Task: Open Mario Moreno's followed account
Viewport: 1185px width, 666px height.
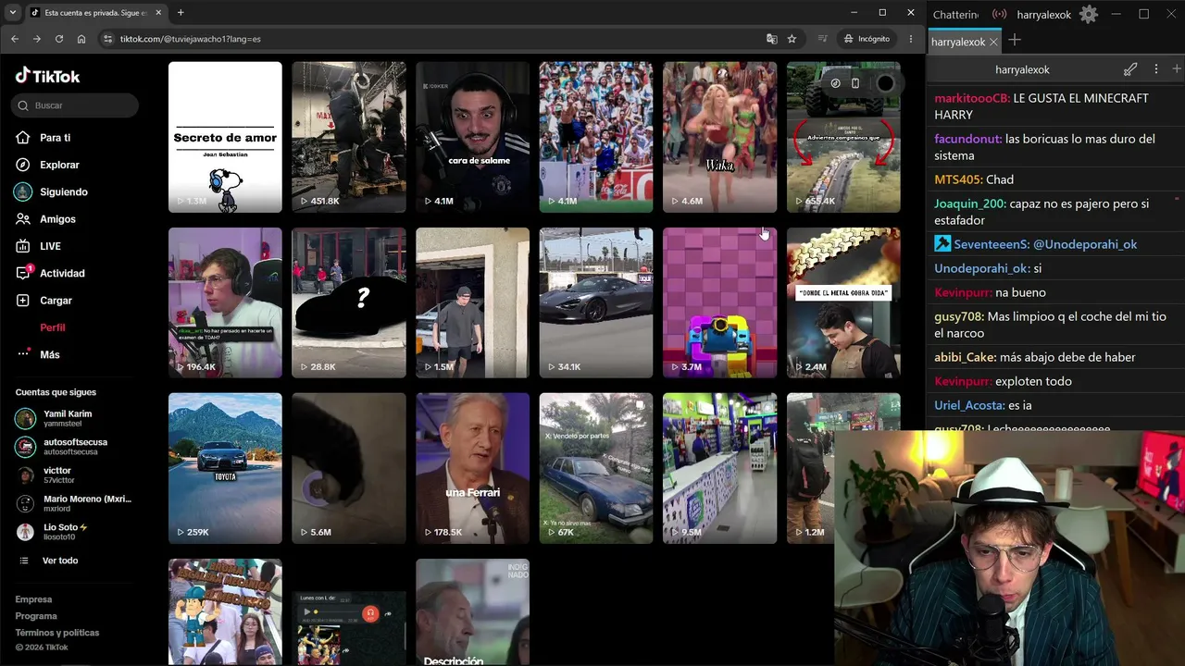Action: point(74,503)
